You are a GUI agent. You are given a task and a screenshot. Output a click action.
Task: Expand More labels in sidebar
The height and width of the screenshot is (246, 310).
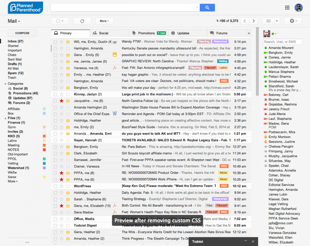coord(13,181)
